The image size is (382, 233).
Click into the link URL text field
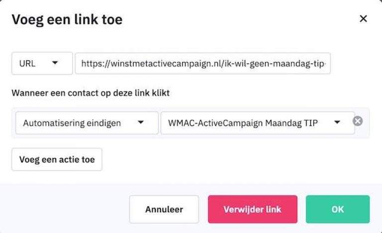(x=203, y=64)
